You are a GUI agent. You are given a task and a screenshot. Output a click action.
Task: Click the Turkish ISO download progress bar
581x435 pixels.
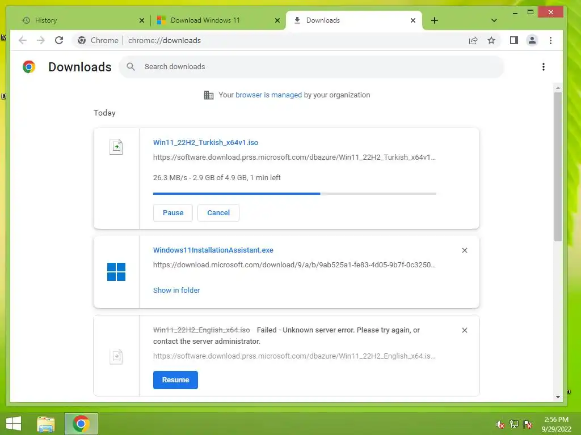294,194
